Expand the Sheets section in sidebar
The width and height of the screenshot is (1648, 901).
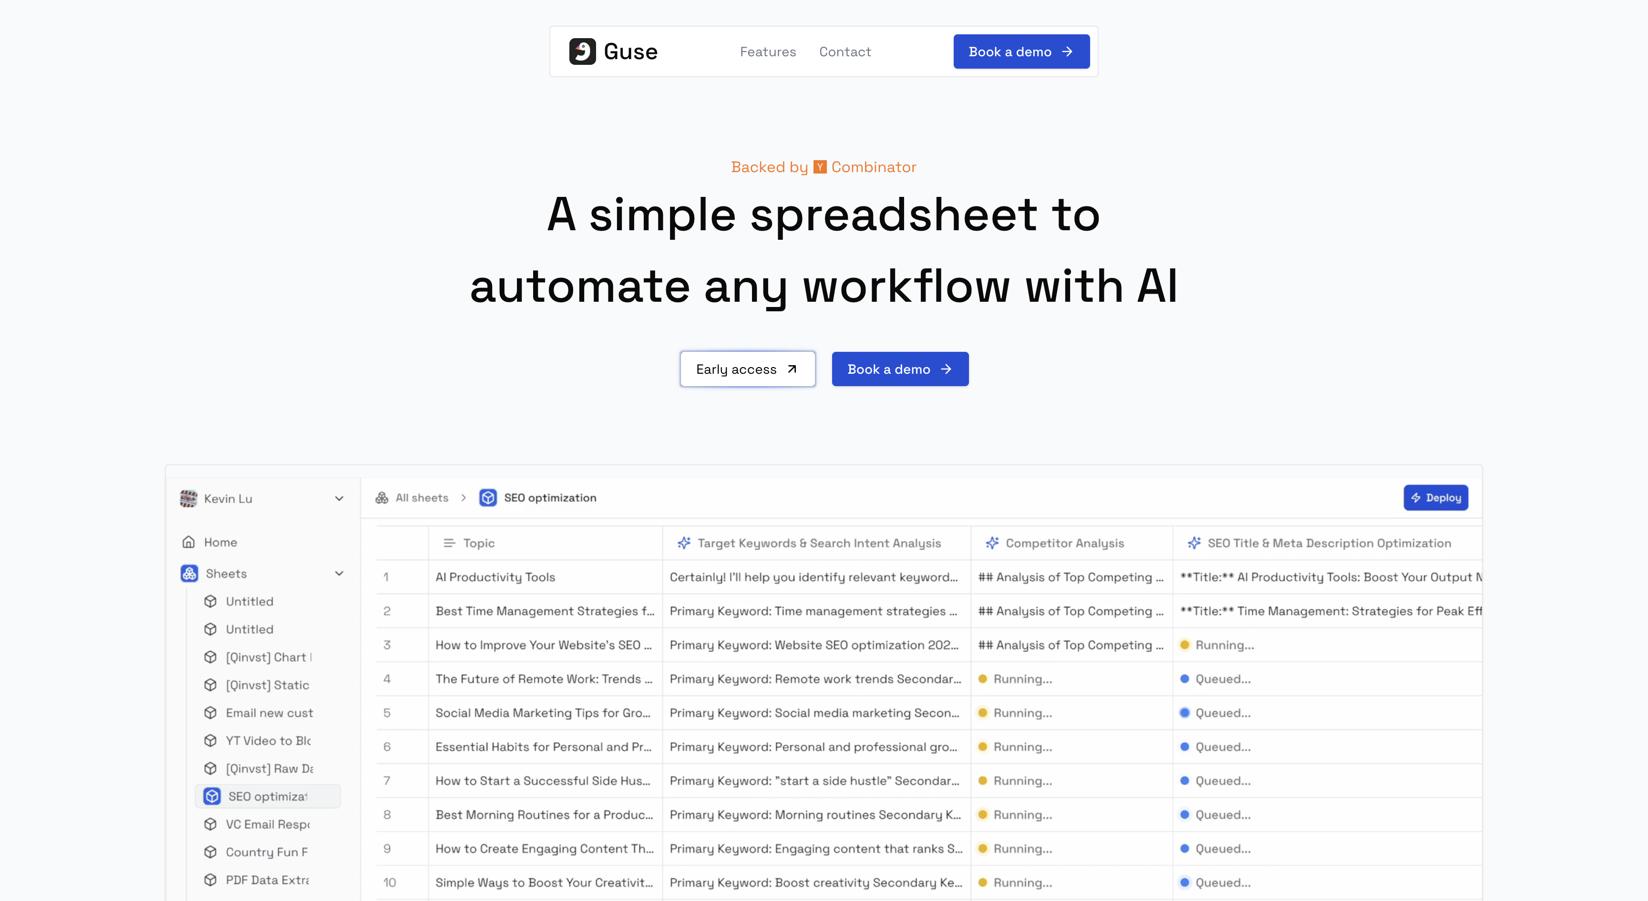coord(340,573)
